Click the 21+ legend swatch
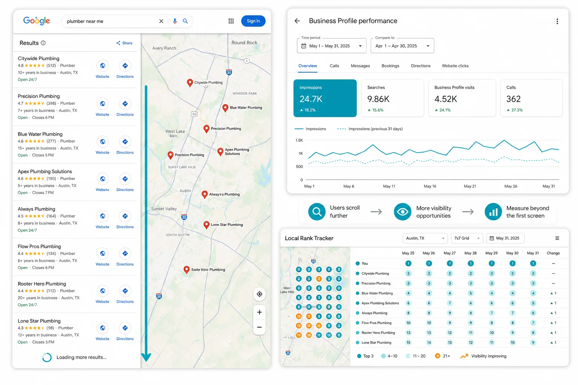Viewport: 578px width, 385px height. 437,356
